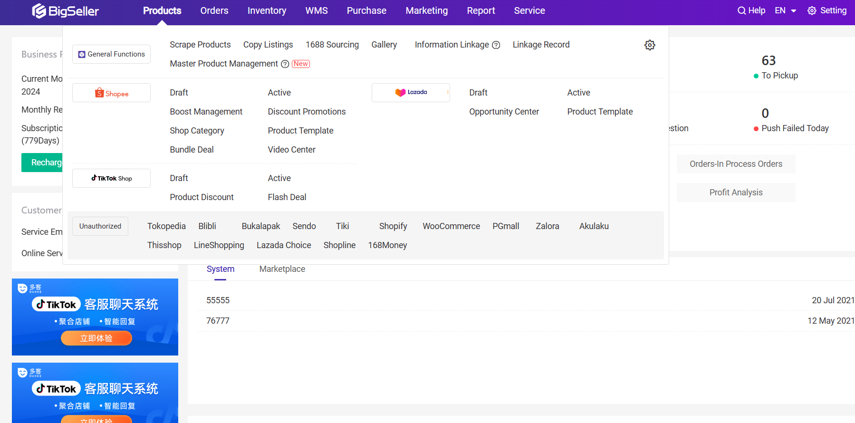Open Help from the top bar
Viewport: 855px width, 423px height.
[751, 10]
